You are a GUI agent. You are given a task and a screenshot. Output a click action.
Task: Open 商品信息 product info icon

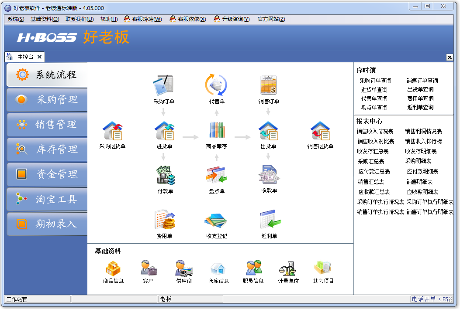(x=113, y=268)
